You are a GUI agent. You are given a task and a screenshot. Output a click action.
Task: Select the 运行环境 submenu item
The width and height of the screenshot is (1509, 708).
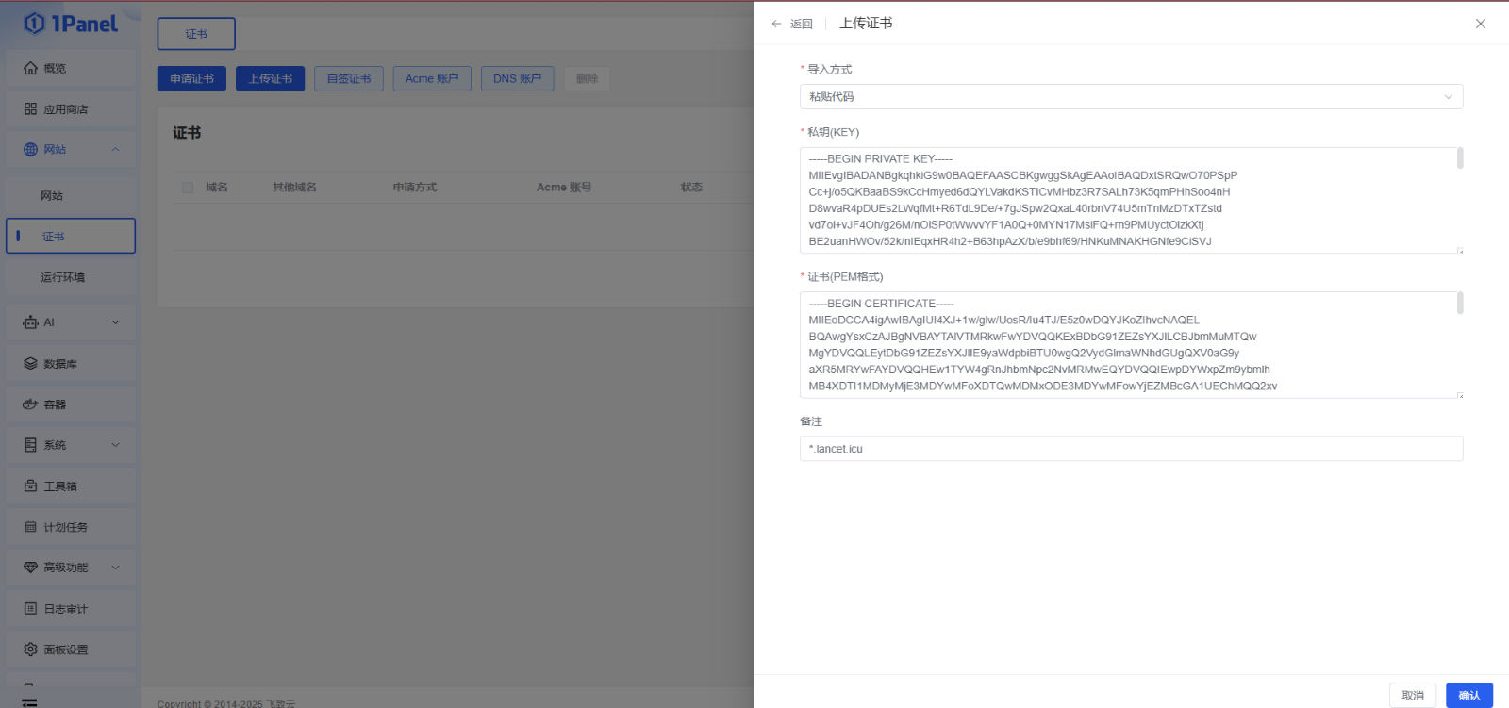(x=62, y=277)
